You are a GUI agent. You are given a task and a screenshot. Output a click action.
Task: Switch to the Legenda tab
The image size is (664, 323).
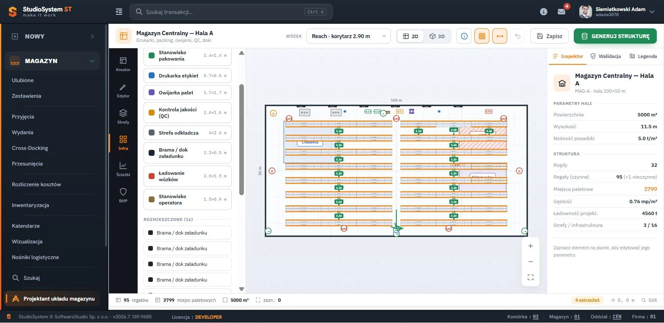(x=643, y=56)
